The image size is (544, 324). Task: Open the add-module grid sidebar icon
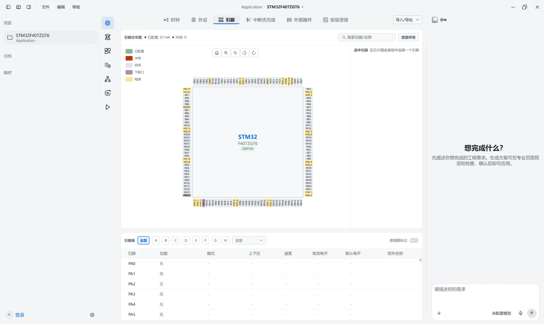(108, 51)
